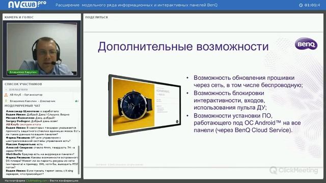
Task: Click the elapsed time 01:01:4
Action: pos(312,5)
